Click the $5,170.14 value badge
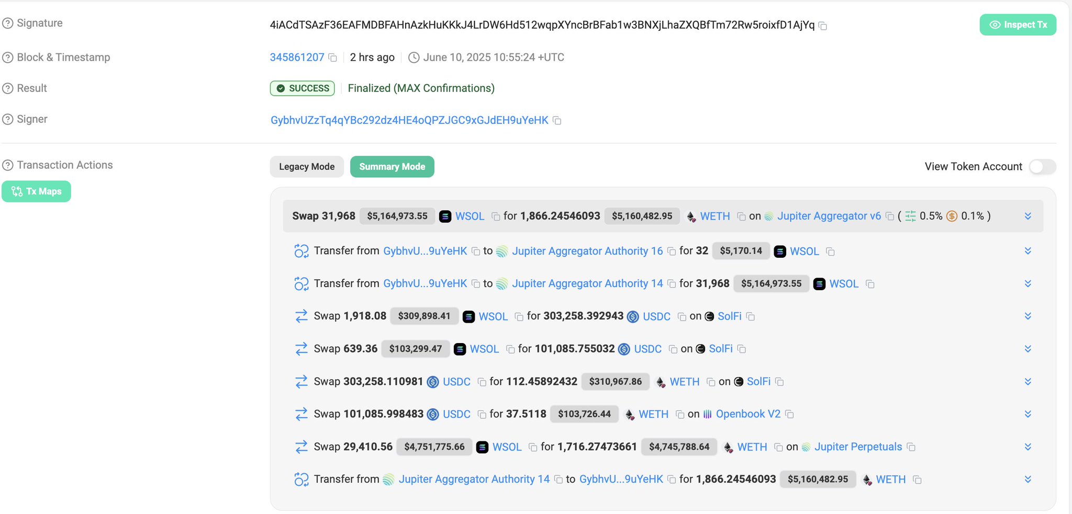The width and height of the screenshot is (1072, 514). [x=741, y=251]
